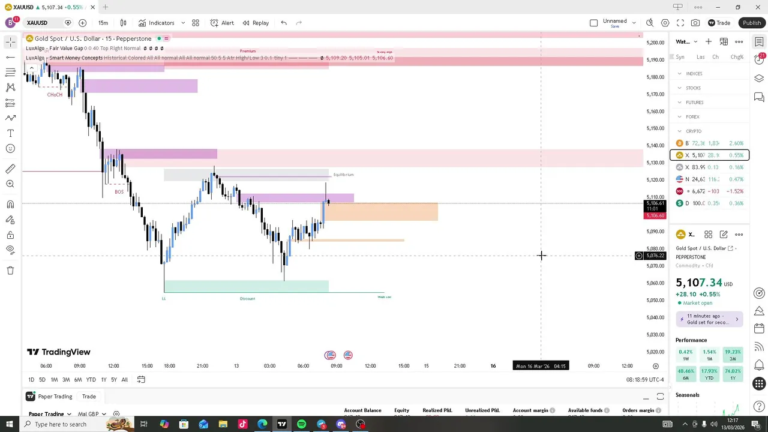This screenshot has height=432, width=768.
Task: Open object tree layers icon
Action: 759,79
